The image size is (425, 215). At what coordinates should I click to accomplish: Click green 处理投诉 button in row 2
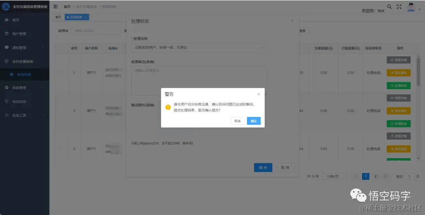398,124
